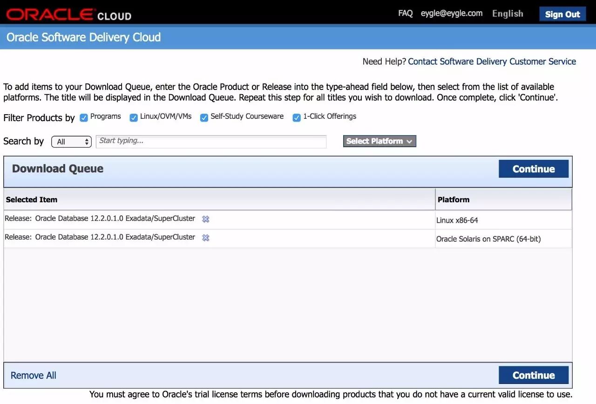Viewport: 596px width, 404px height.
Task: Click the eygle@eygle.com account link
Action: 452,14
